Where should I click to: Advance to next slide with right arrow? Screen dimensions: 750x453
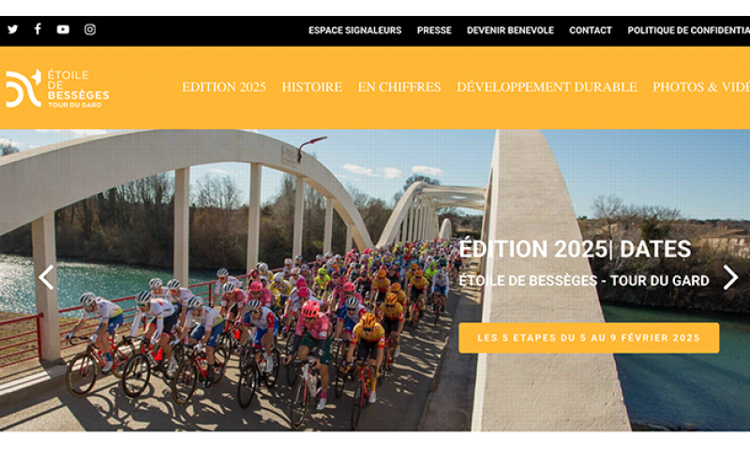click(x=730, y=277)
